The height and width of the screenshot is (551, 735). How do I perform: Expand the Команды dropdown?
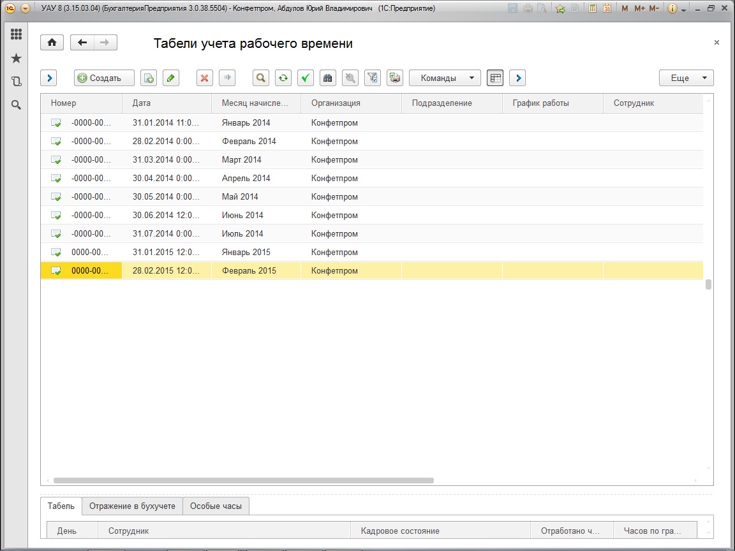coord(444,78)
